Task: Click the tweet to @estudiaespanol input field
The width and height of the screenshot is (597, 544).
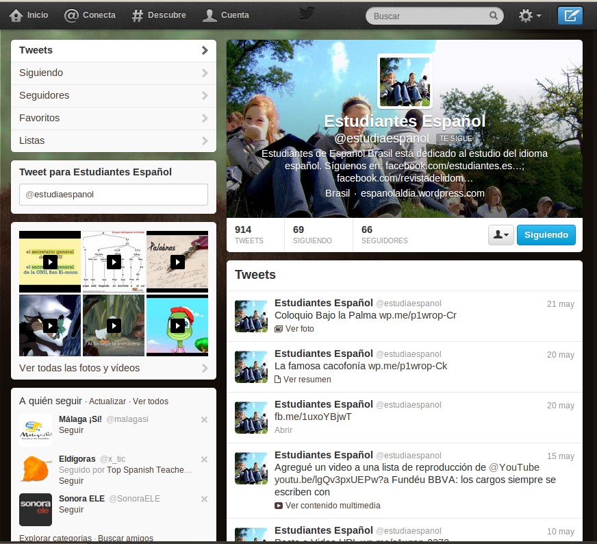Action: 114,195
